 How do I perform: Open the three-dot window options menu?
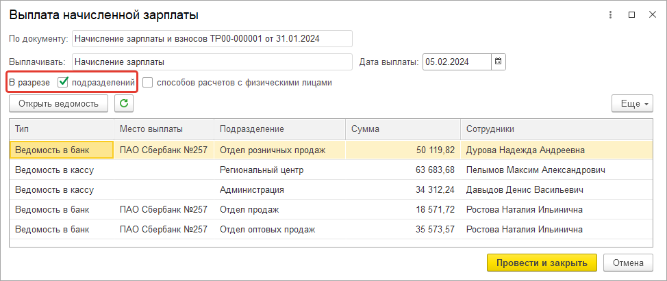[610, 15]
